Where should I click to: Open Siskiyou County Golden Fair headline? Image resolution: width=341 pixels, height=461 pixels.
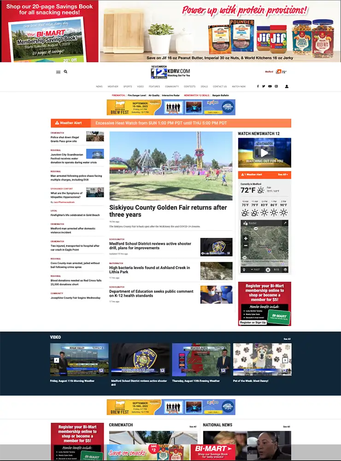point(168,211)
